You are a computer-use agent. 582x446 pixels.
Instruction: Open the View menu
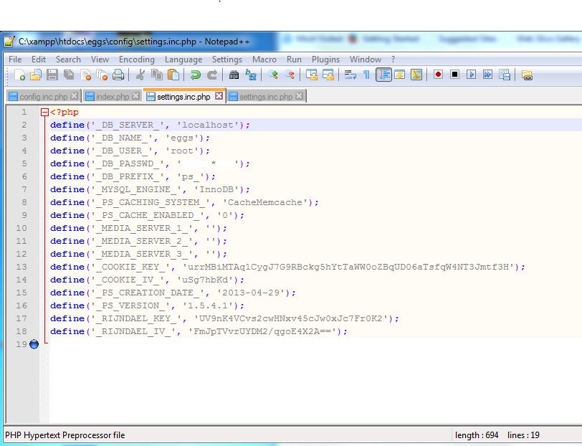click(100, 60)
